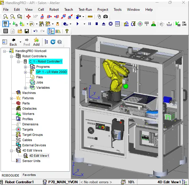Click the Zoom Window icon

(20, 17)
